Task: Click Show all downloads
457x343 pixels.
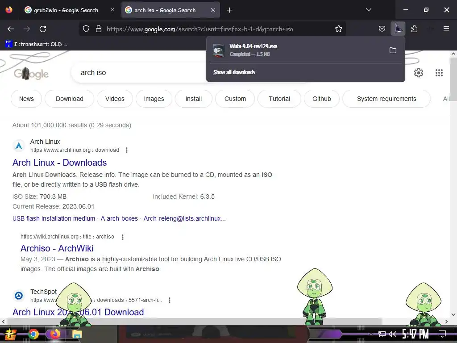Action: (x=234, y=72)
